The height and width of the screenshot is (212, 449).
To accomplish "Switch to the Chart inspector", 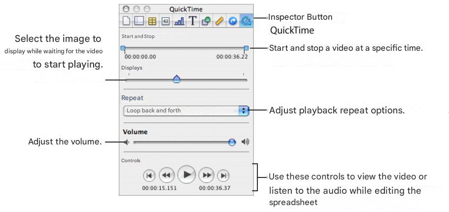I will pyautogui.click(x=179, y=21).
